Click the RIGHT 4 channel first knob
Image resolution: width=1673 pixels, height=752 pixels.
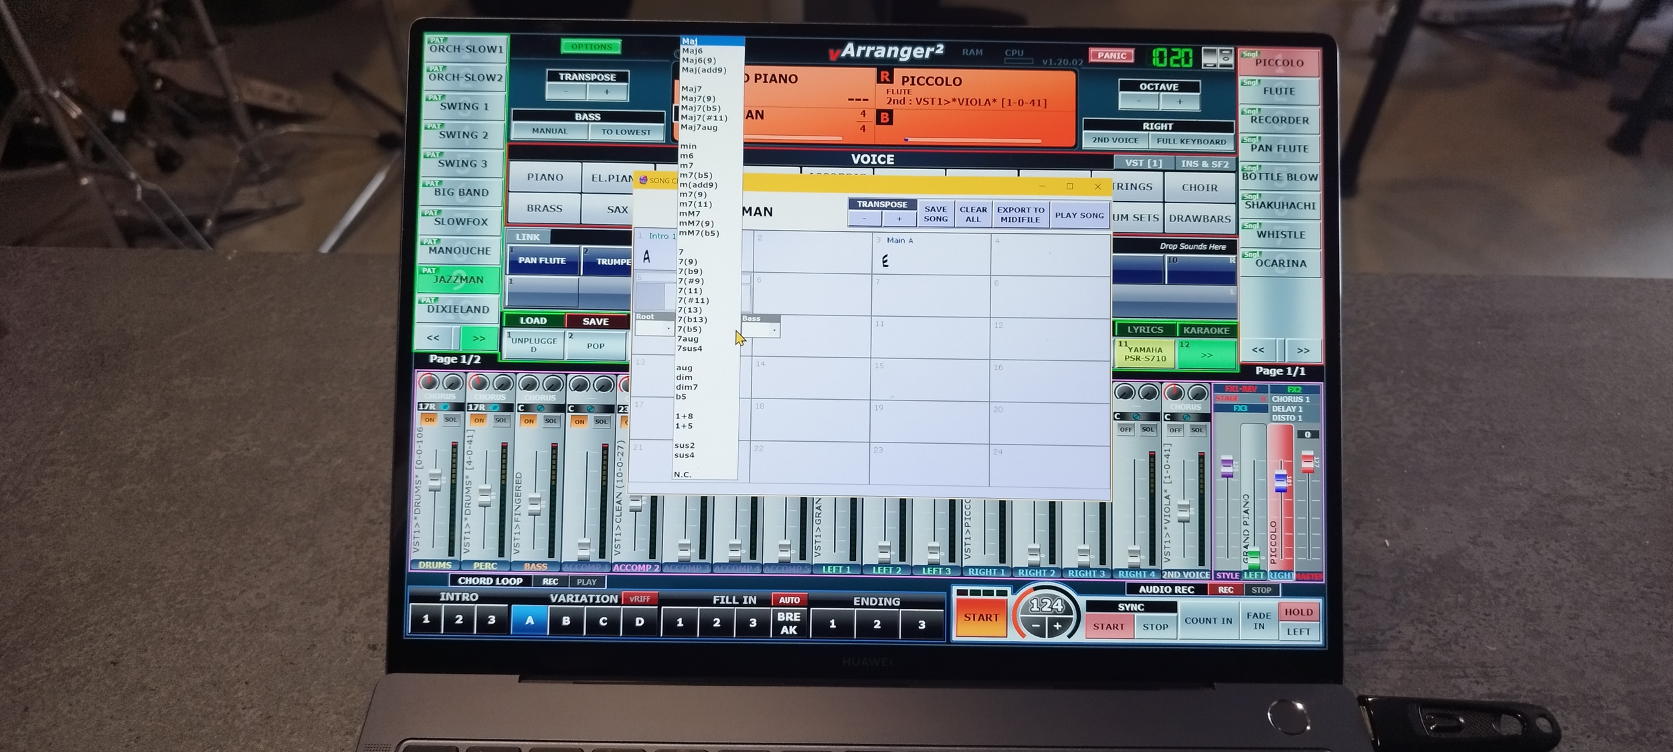tap(1124, 392)
